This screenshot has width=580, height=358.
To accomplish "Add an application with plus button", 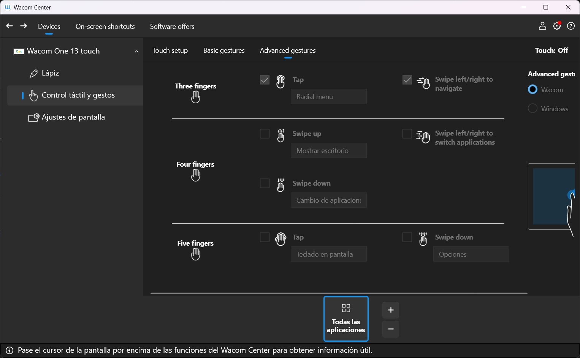I will (391, 310).
